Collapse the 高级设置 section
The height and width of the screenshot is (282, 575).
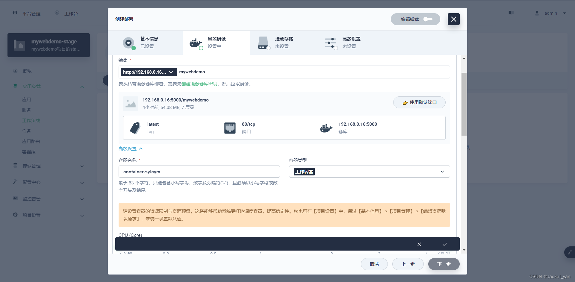click(x=131, y=149)
